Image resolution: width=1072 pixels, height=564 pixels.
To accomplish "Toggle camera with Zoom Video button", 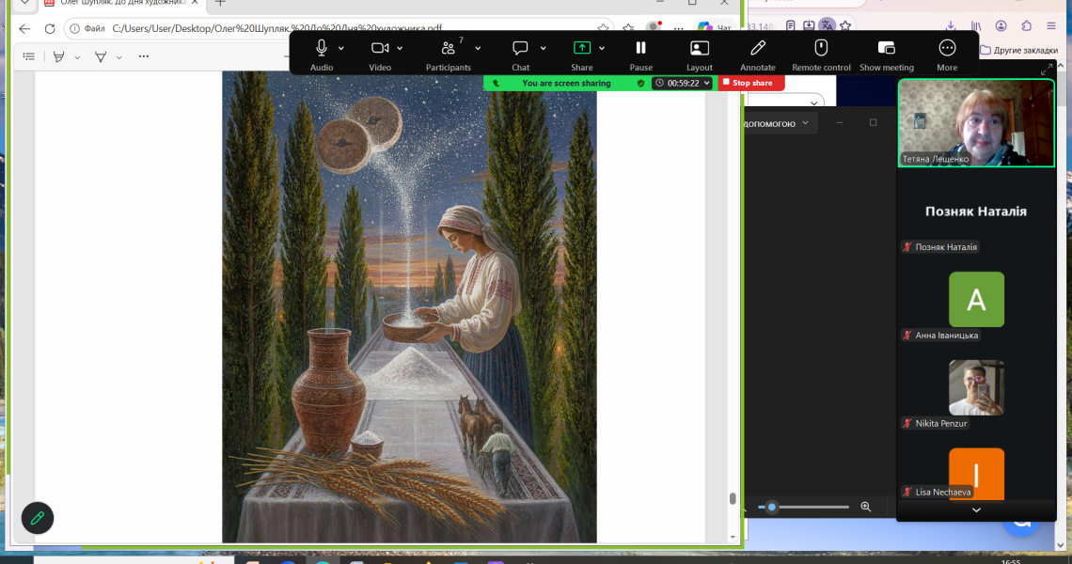I will click(380, 55).
